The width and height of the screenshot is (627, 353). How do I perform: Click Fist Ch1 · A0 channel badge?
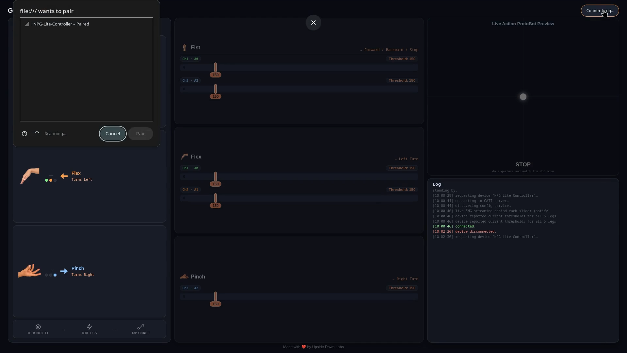(x=190, y=59)
